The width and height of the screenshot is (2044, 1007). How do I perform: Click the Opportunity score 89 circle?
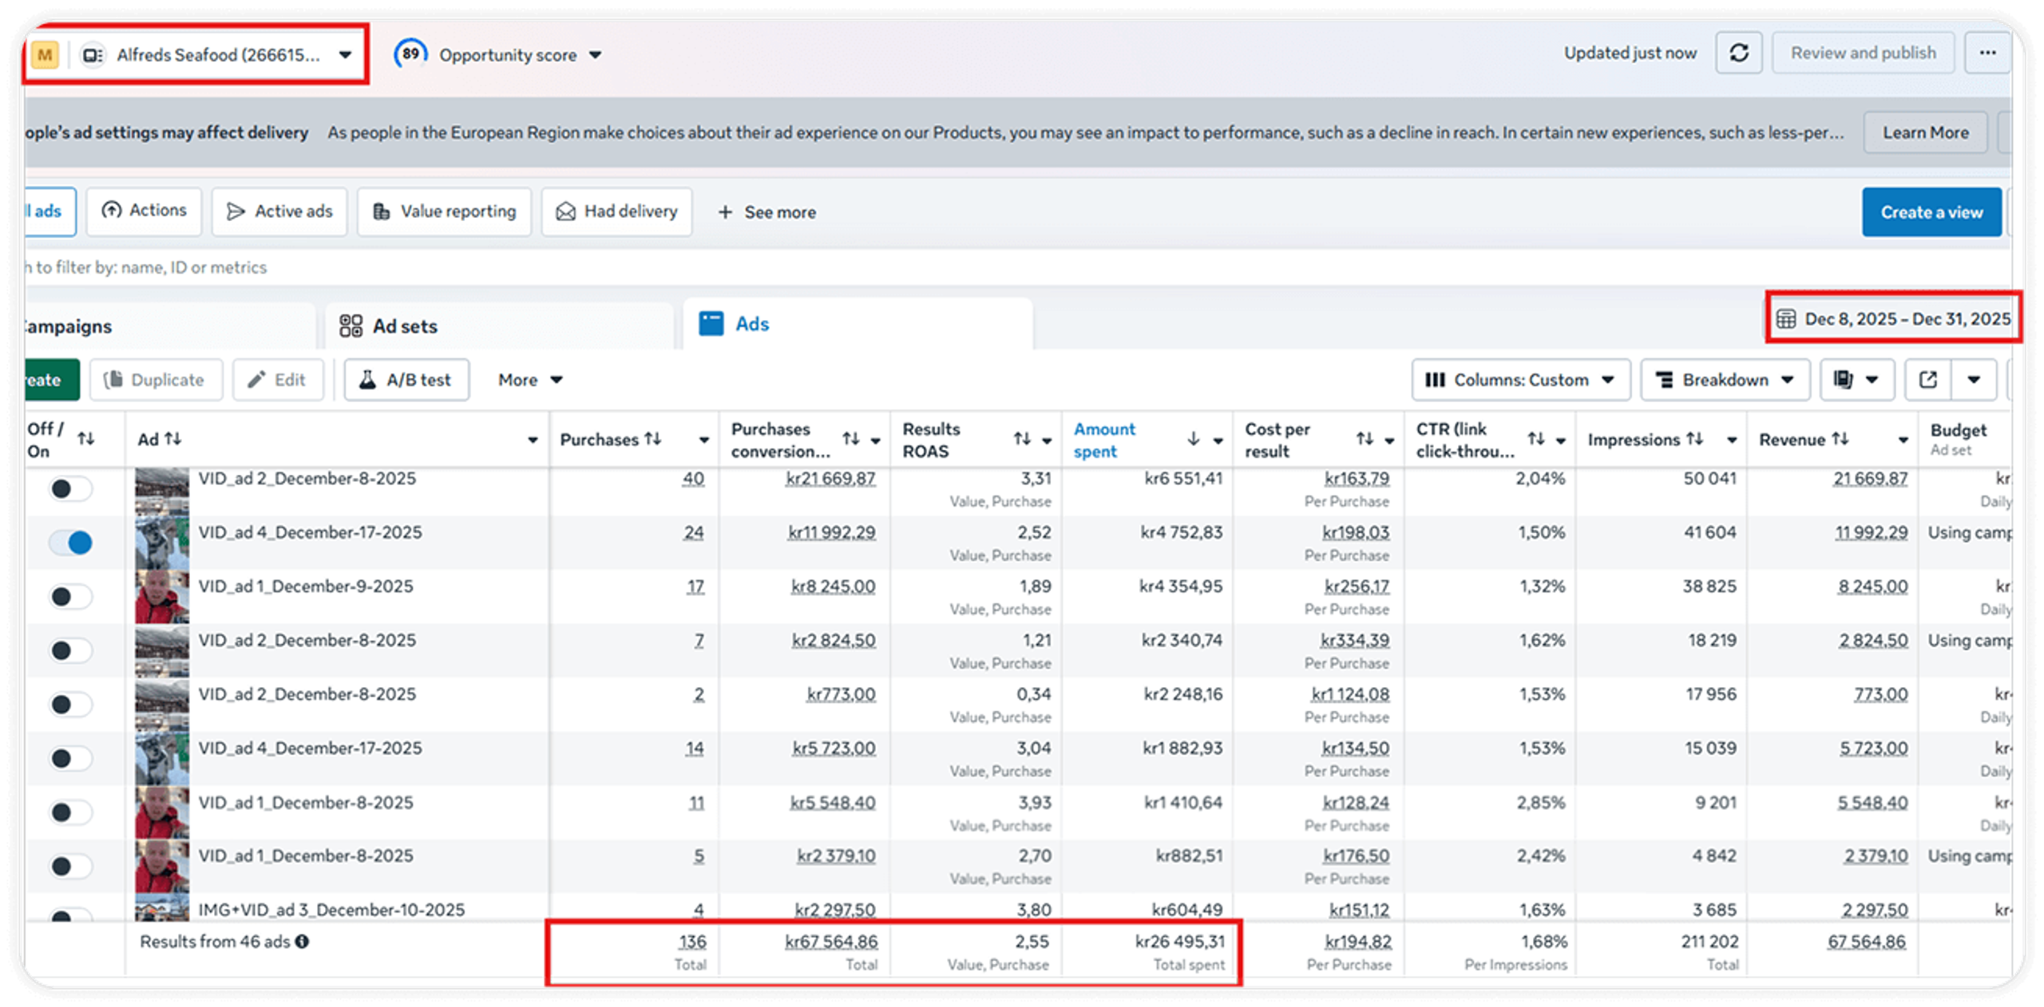tap(410, 54)
